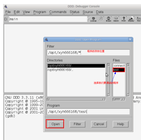Expand the argument field dropdown arrow
Screen dimensions: 141x140
tap(88, 19)
